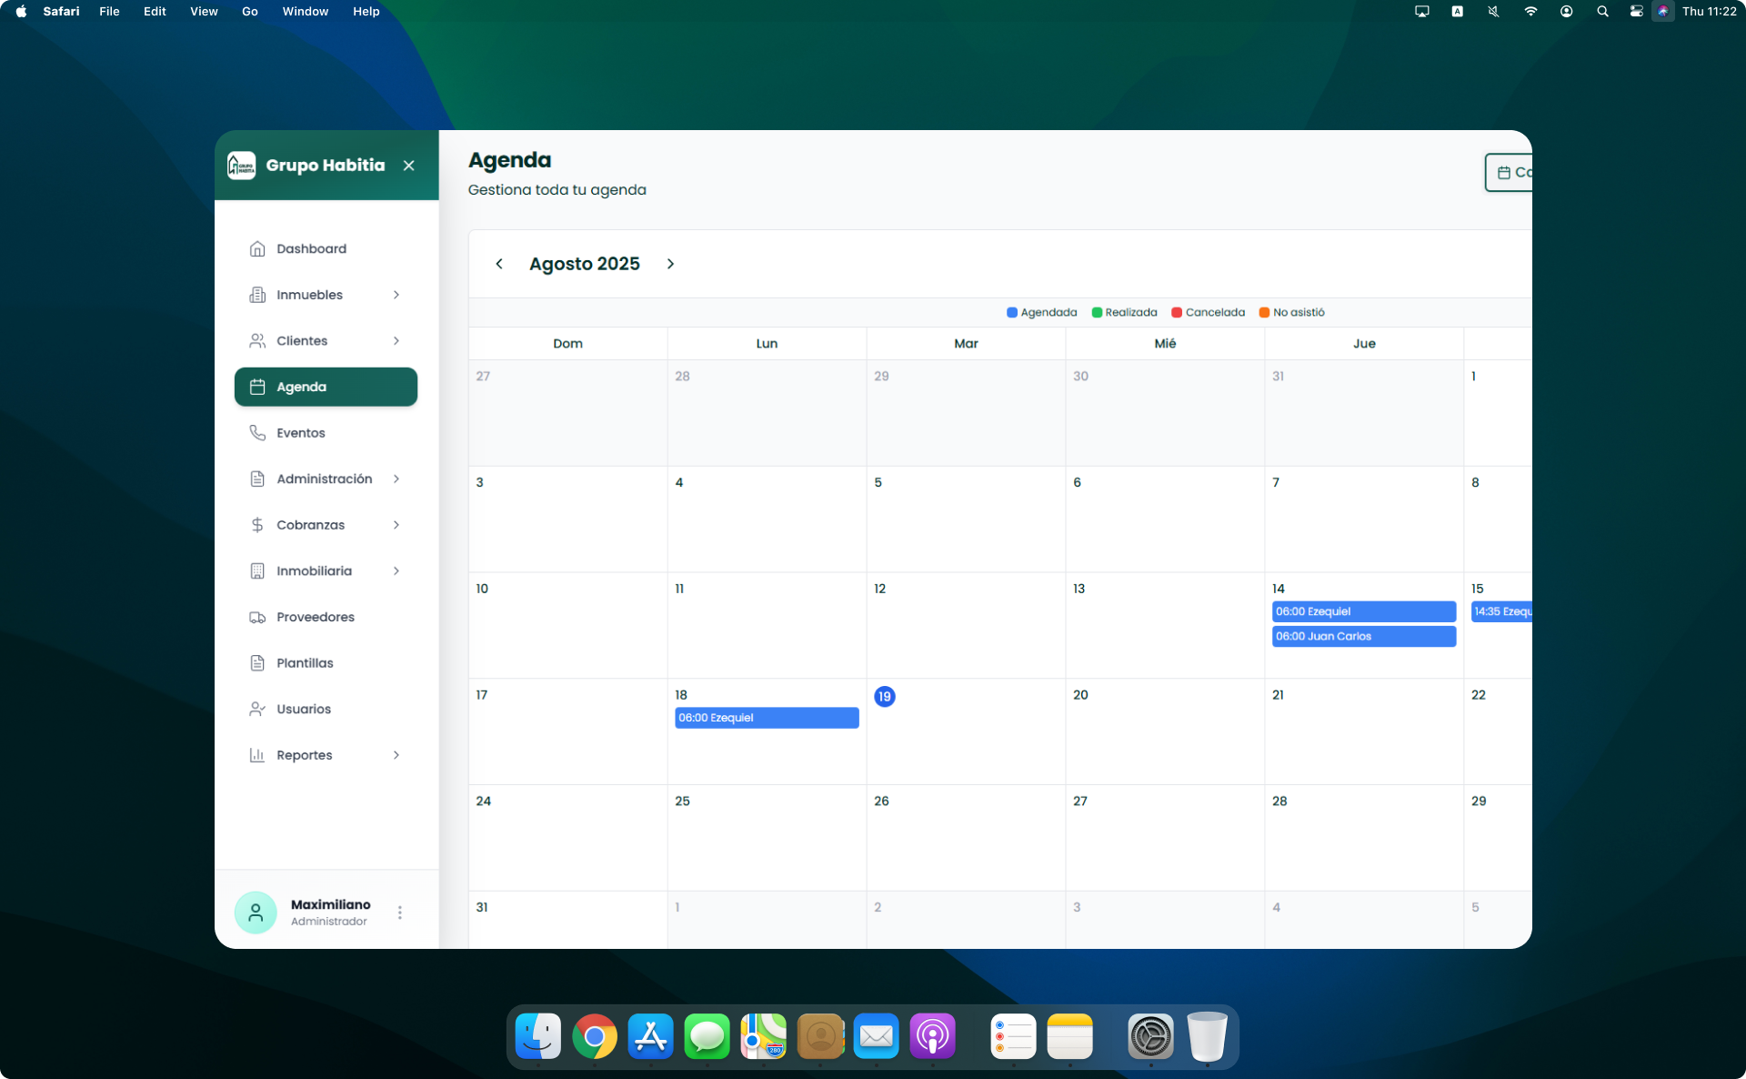Open Chrome from the dock

coord(595,1036)
